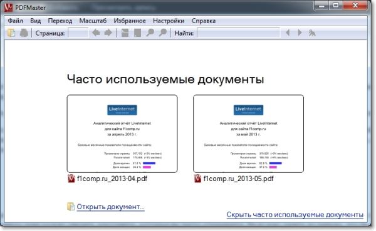Viewport: 376px width, 231px height.
Task: Toggle the match case search icon
Action: pos(311,32)
